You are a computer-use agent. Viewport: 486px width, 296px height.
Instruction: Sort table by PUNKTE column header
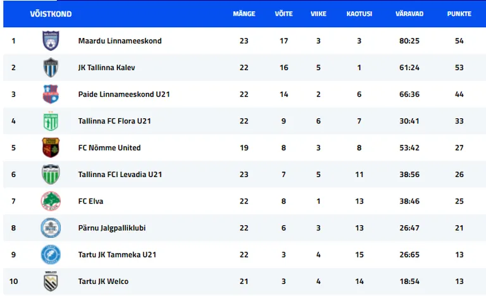pyautogui.click(x=459, y=14)
